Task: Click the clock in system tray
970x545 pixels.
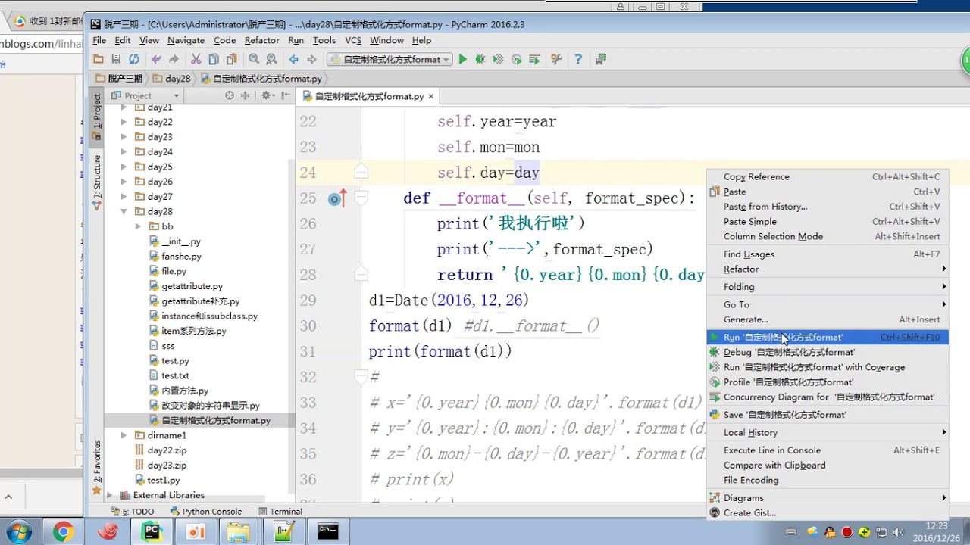Action: coord(937,531)
